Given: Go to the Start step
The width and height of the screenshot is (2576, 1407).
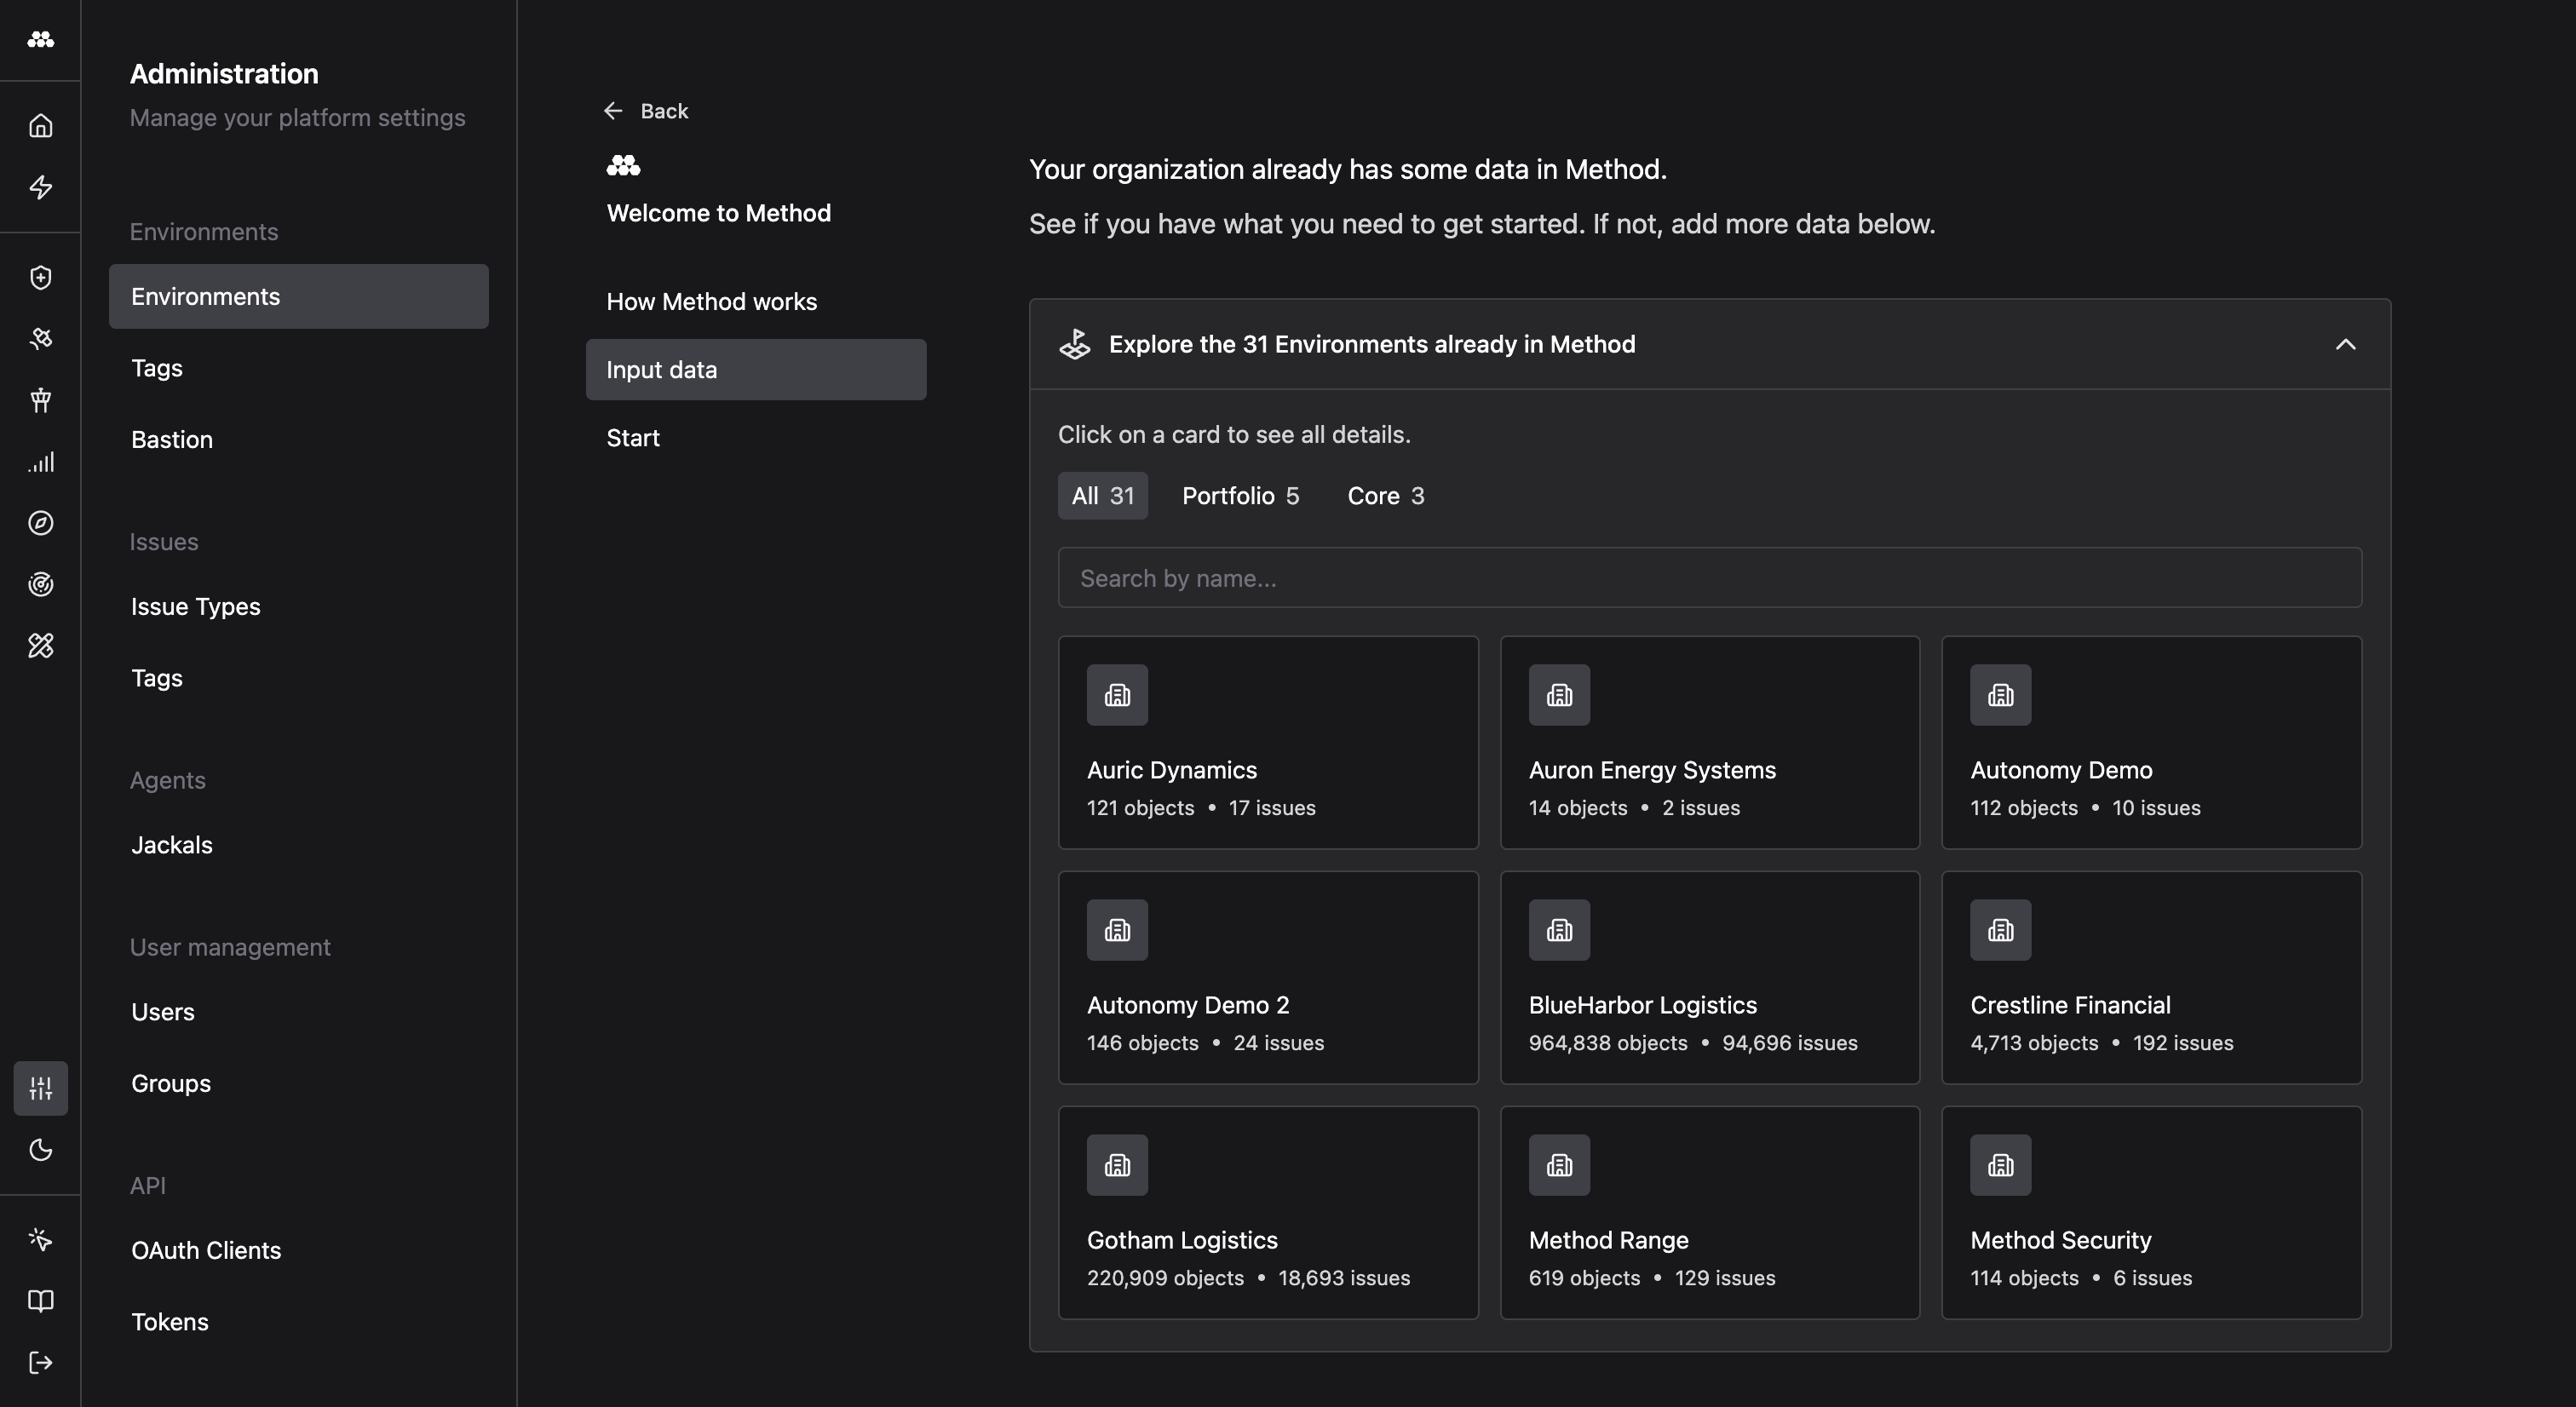Looking at the screenshot, I should [755, 438].
